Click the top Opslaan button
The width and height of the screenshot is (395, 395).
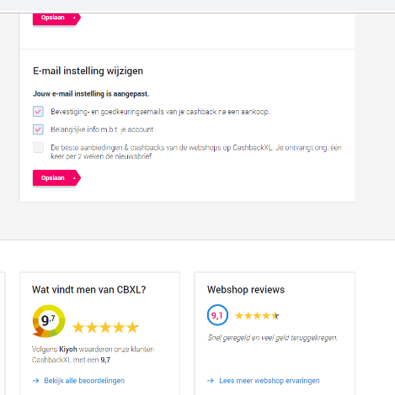pyautogui.click(x=56, y=18)
